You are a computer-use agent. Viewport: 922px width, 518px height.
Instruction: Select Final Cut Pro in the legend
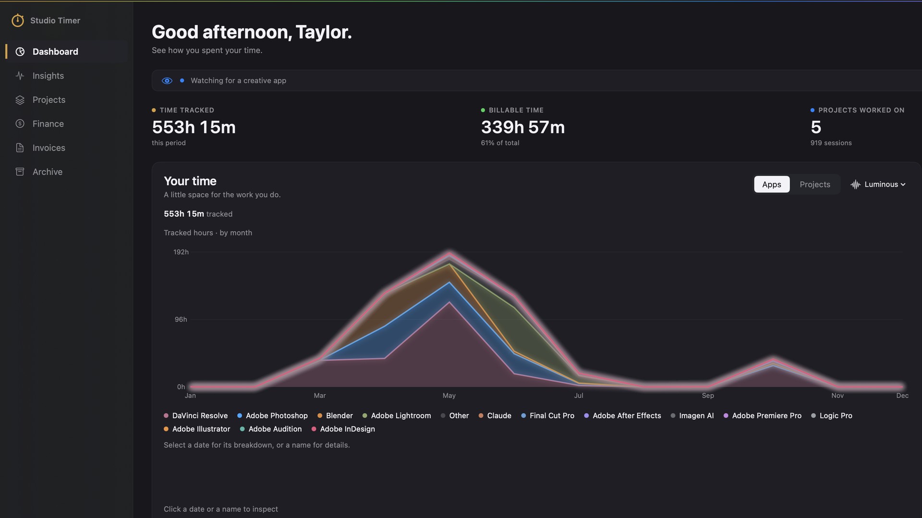[548, 416]
